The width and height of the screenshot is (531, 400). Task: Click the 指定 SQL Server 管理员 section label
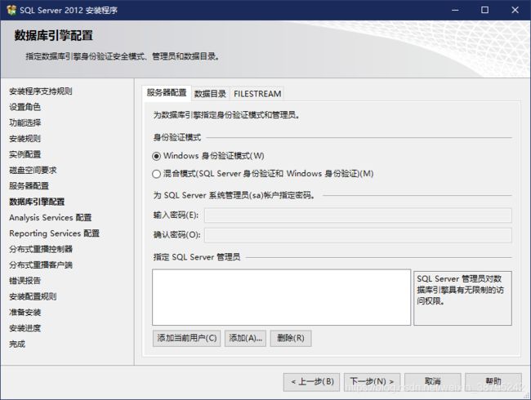coord(197,257)
